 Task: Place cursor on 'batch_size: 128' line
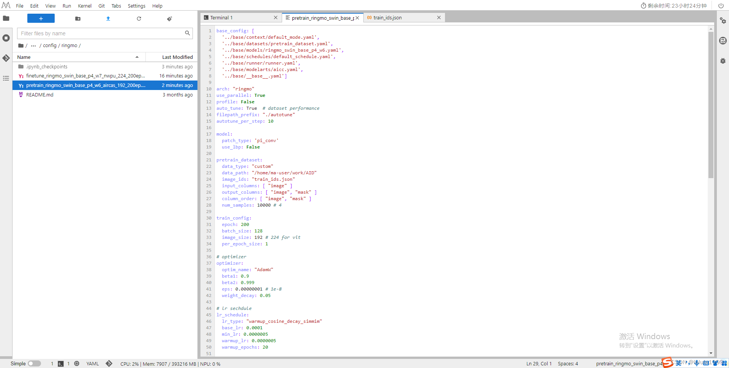(x=242, y=231)
